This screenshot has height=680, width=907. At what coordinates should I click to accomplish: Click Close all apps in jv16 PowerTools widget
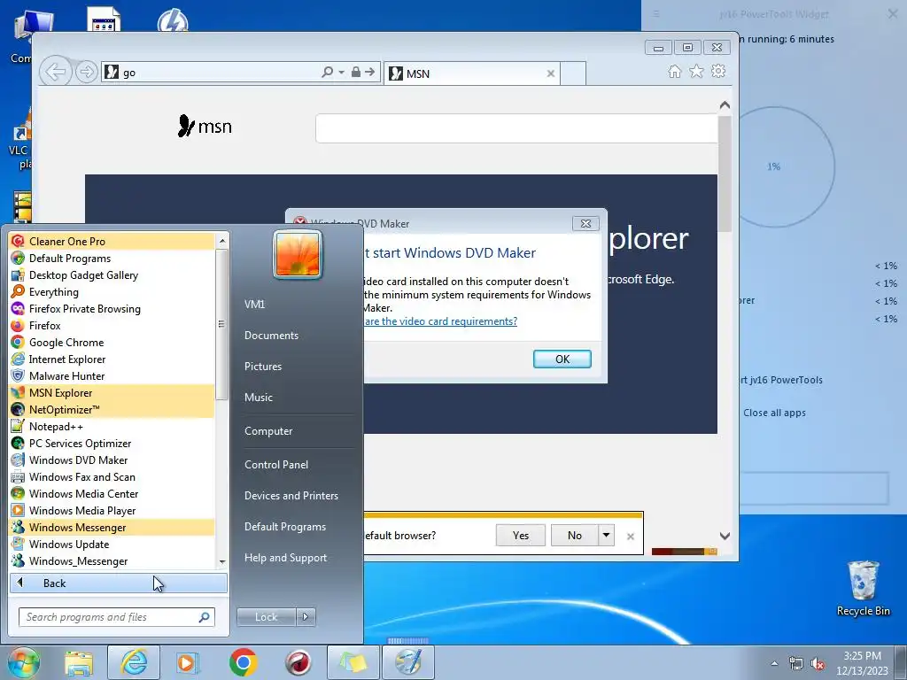click(774, 413)
